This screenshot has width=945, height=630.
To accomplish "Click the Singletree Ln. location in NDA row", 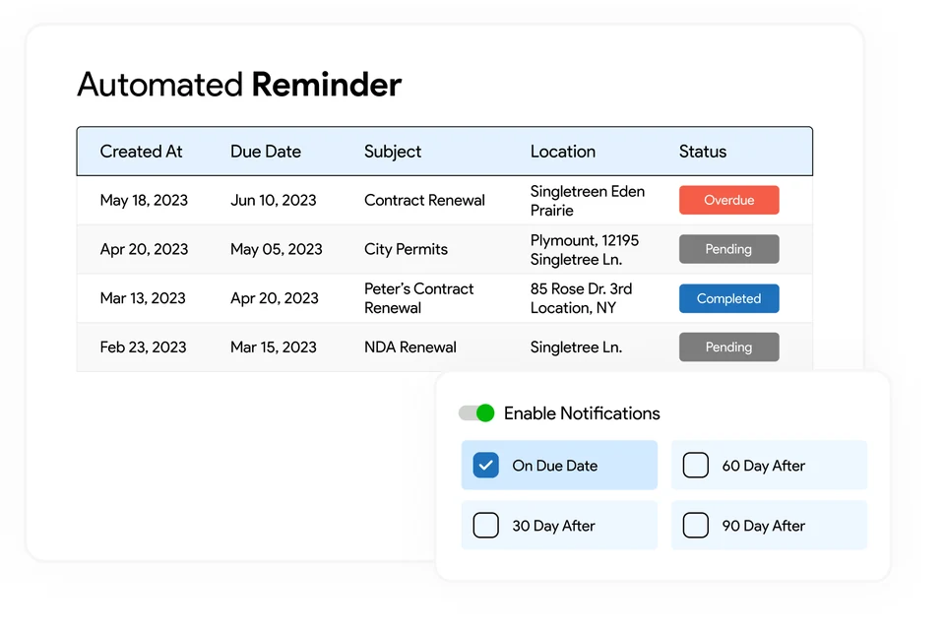I will pyautogui.click(x=576, y=347).
